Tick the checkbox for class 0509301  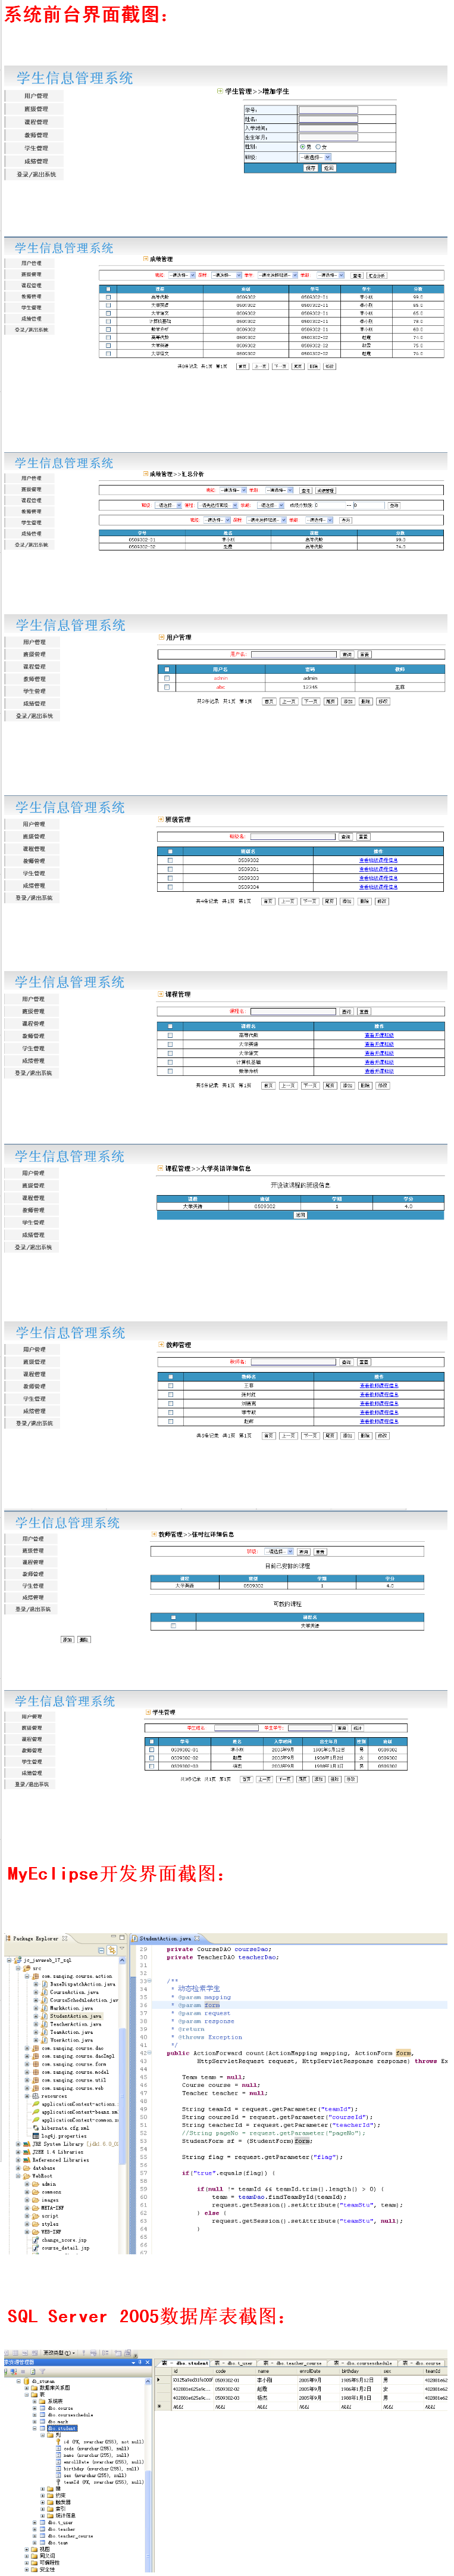pos(171,870)
